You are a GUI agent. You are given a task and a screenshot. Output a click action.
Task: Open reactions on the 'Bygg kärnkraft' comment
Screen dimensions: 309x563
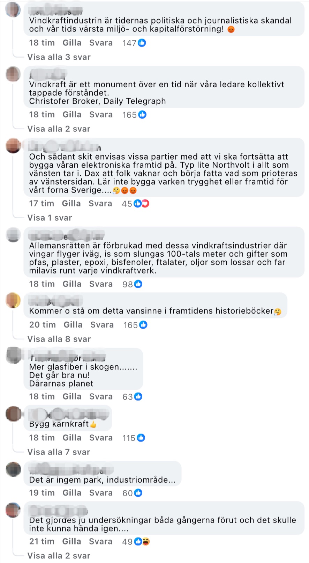pos(134,438)
